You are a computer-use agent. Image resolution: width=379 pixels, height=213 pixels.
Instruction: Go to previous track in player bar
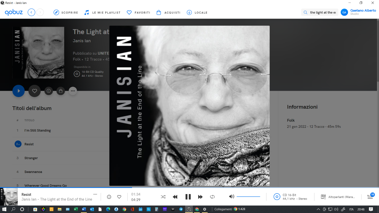[175, 197]
